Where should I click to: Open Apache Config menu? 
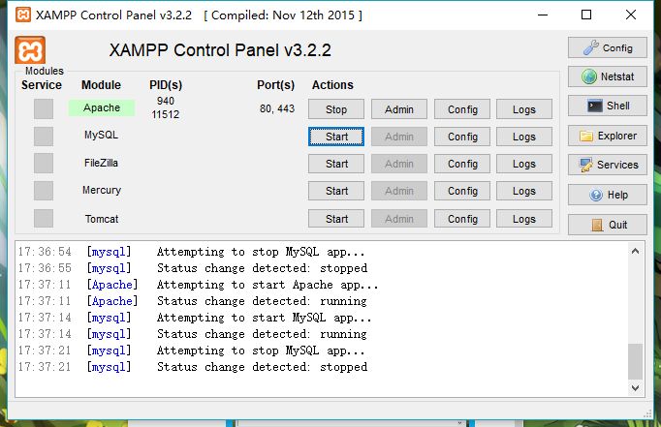(x=462, y=109)
